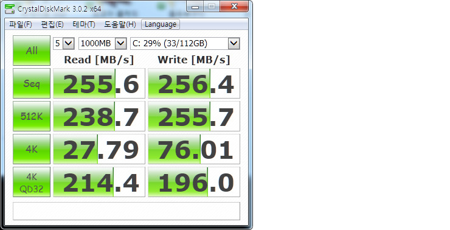Open the 파일(F) menu

coord(21,24)
